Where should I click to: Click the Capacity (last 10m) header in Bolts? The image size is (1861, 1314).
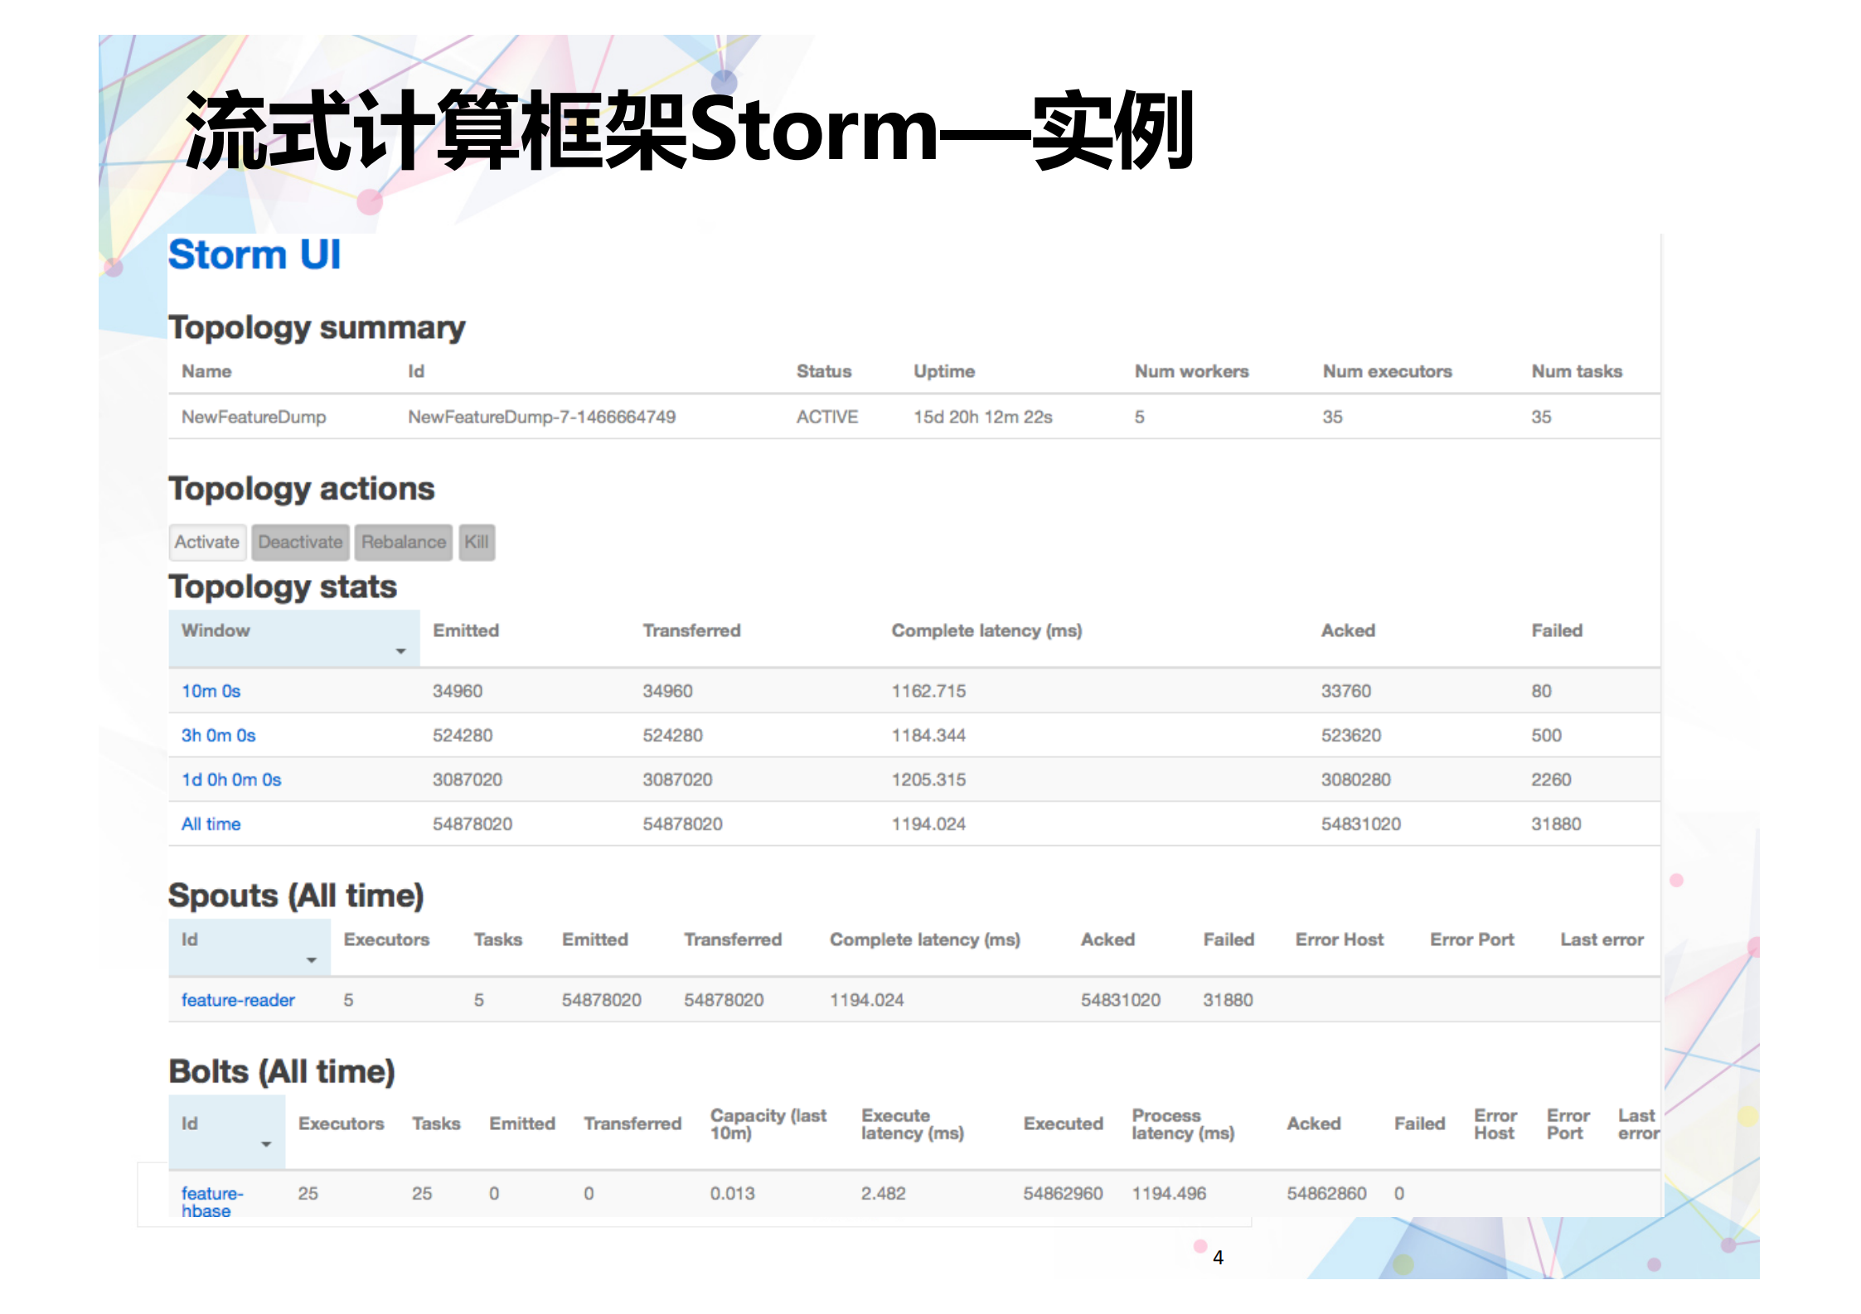point(768,1124)
